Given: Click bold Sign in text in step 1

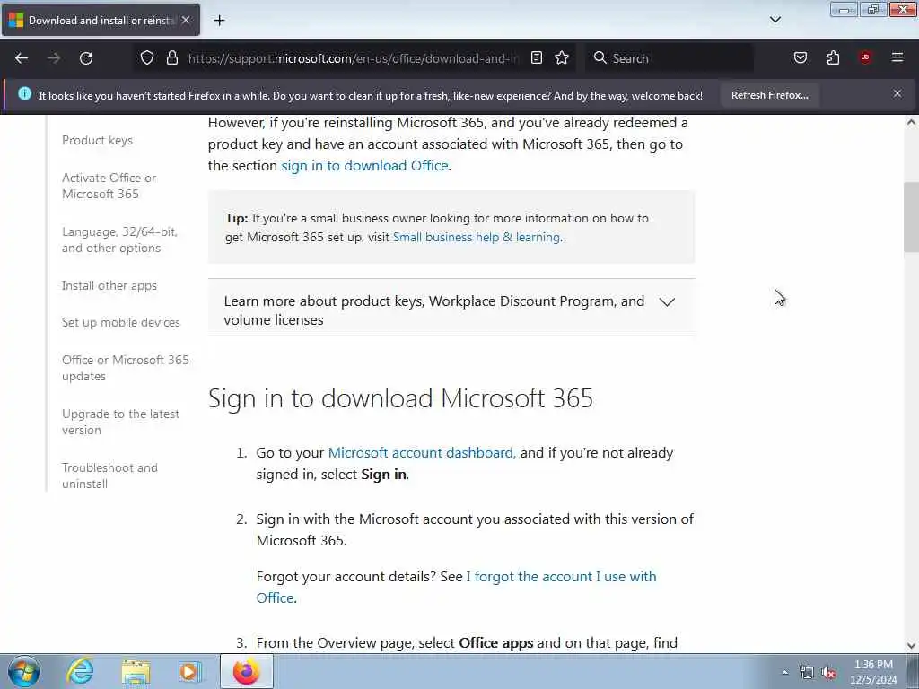Looking at the screenshot, I should coord(384,475).
